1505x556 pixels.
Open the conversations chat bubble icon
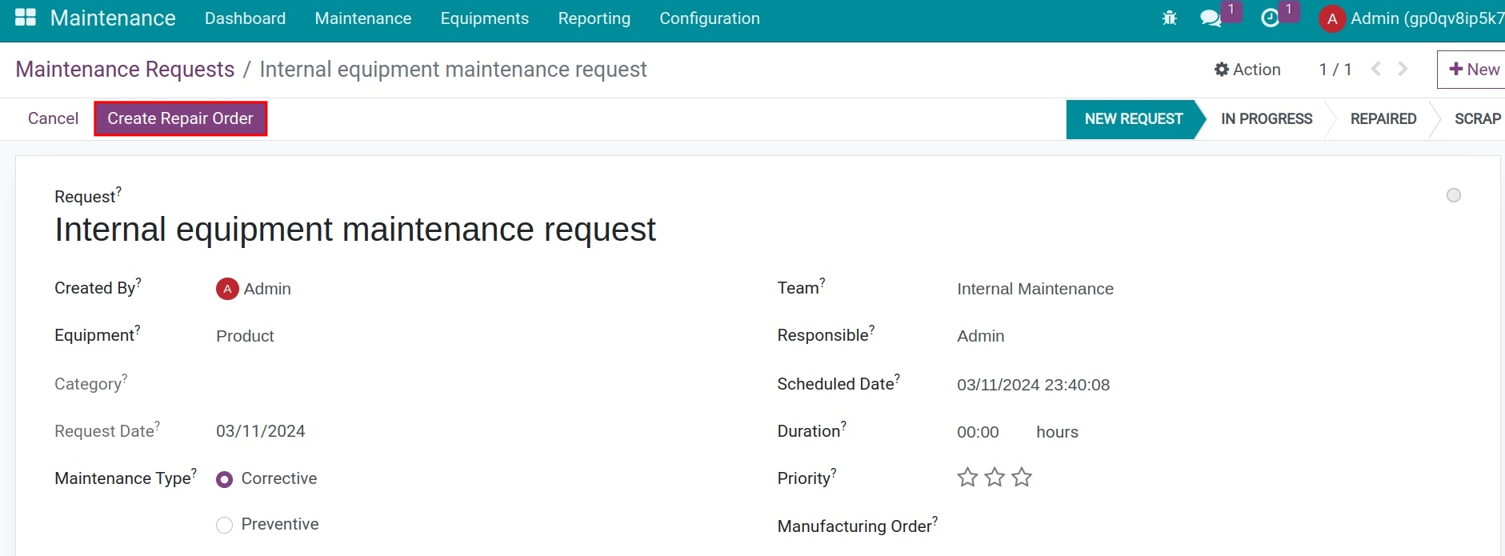1211,18
